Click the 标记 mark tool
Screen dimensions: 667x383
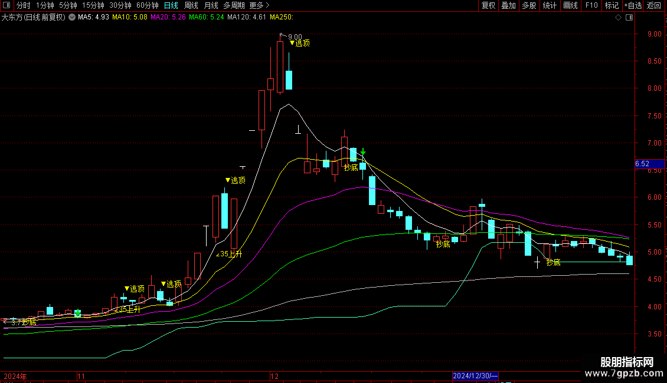[612, 6]
